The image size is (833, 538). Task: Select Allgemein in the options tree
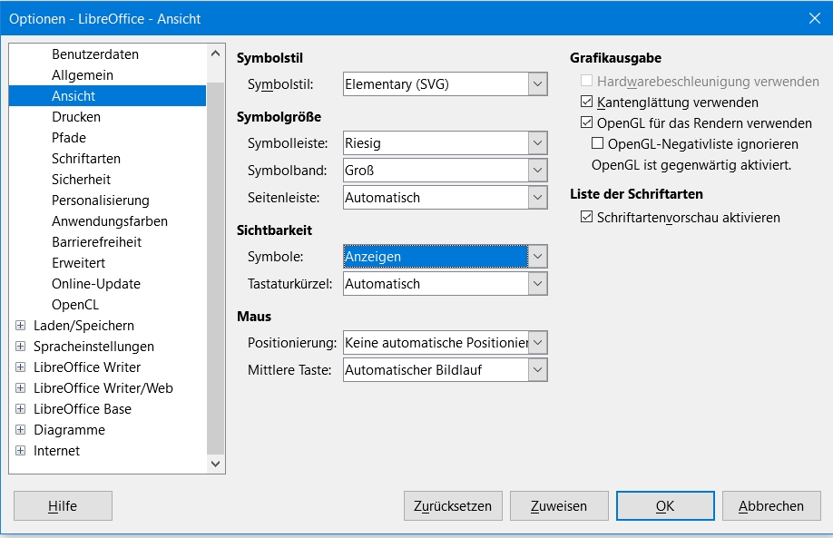pyautogui.click(x=83, y=75)
